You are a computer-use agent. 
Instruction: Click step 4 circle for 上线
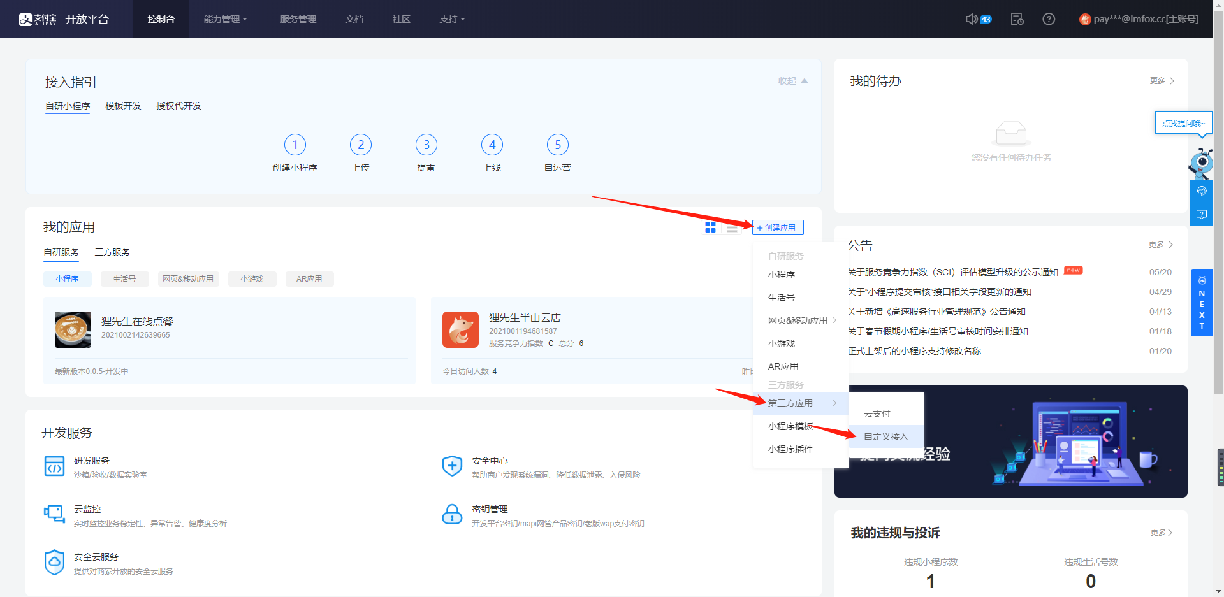click(x=492, y=145)
